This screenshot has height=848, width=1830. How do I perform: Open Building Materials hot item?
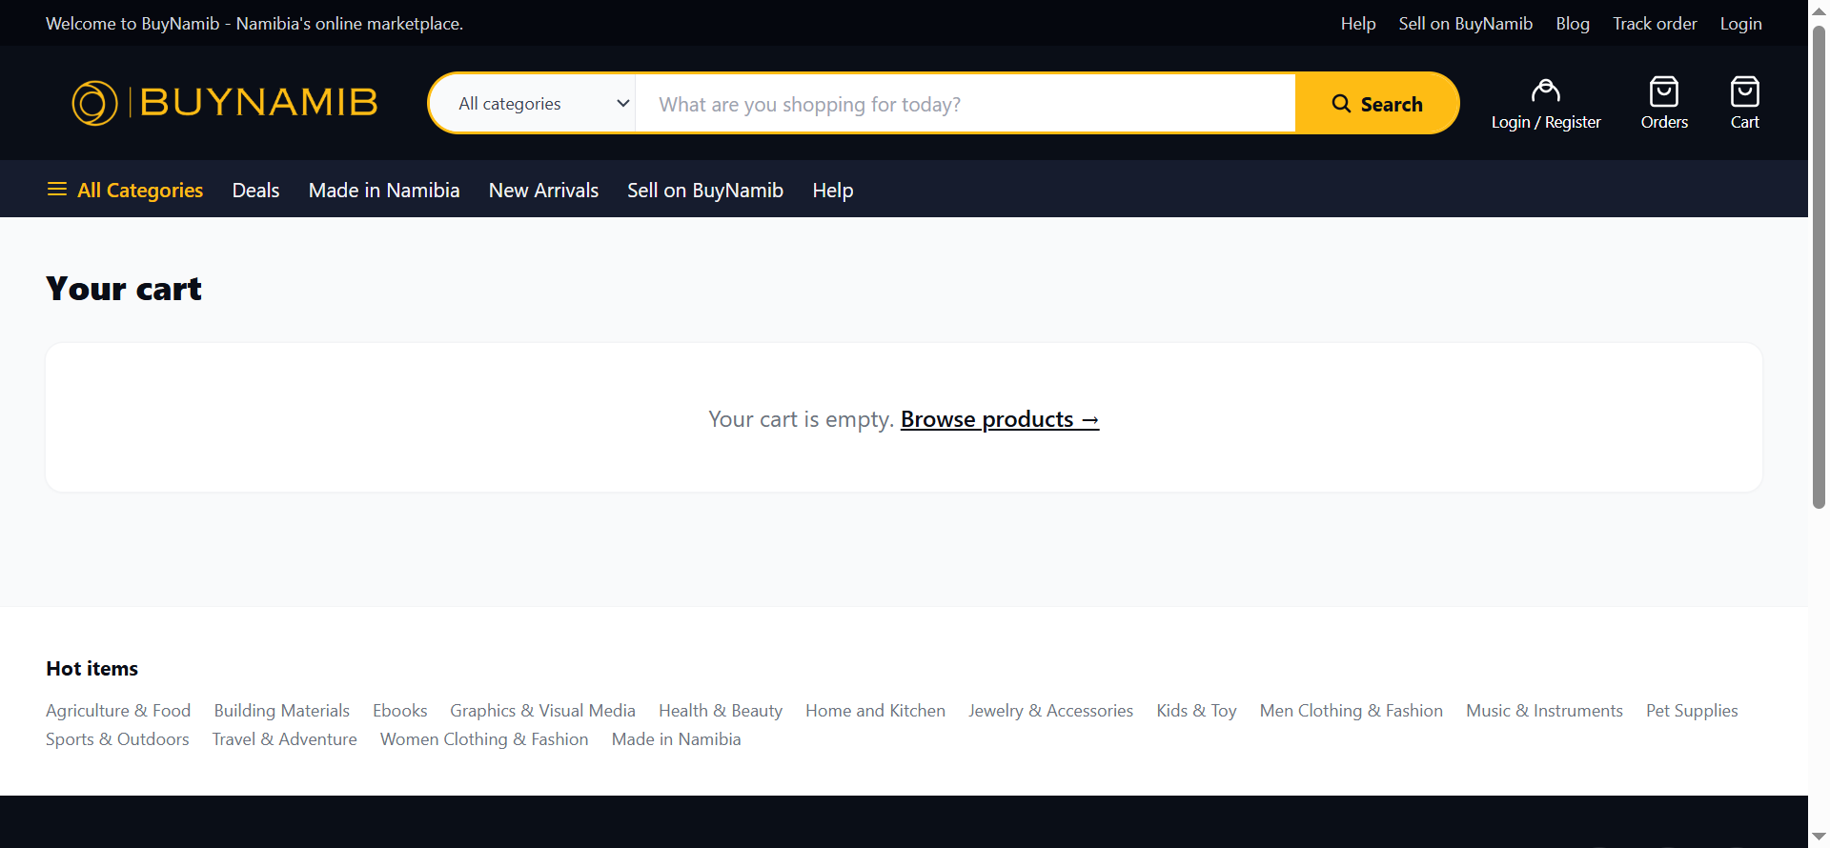[x=282, y=711]
